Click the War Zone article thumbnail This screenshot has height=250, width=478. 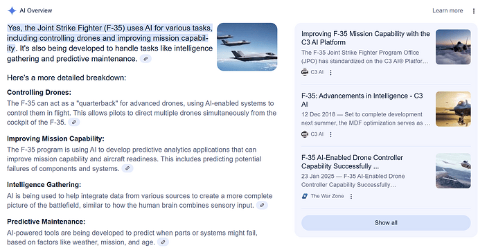[x=453, y=171]
